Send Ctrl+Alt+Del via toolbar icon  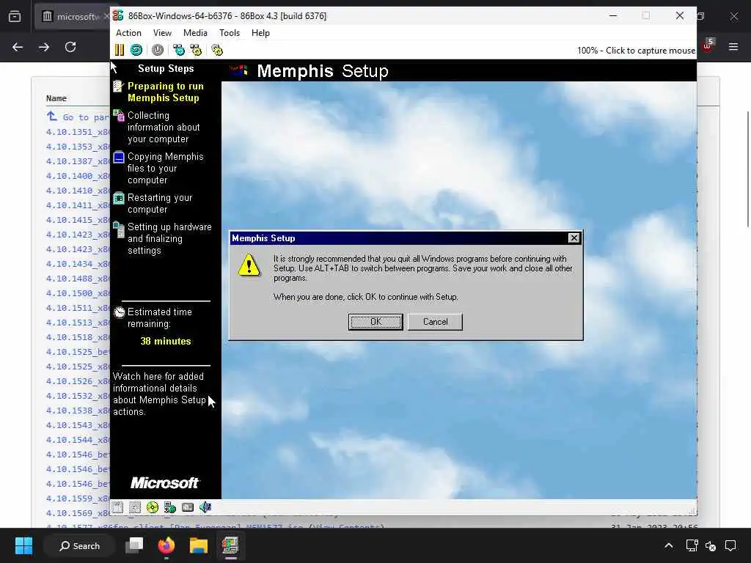click(179, 50)
